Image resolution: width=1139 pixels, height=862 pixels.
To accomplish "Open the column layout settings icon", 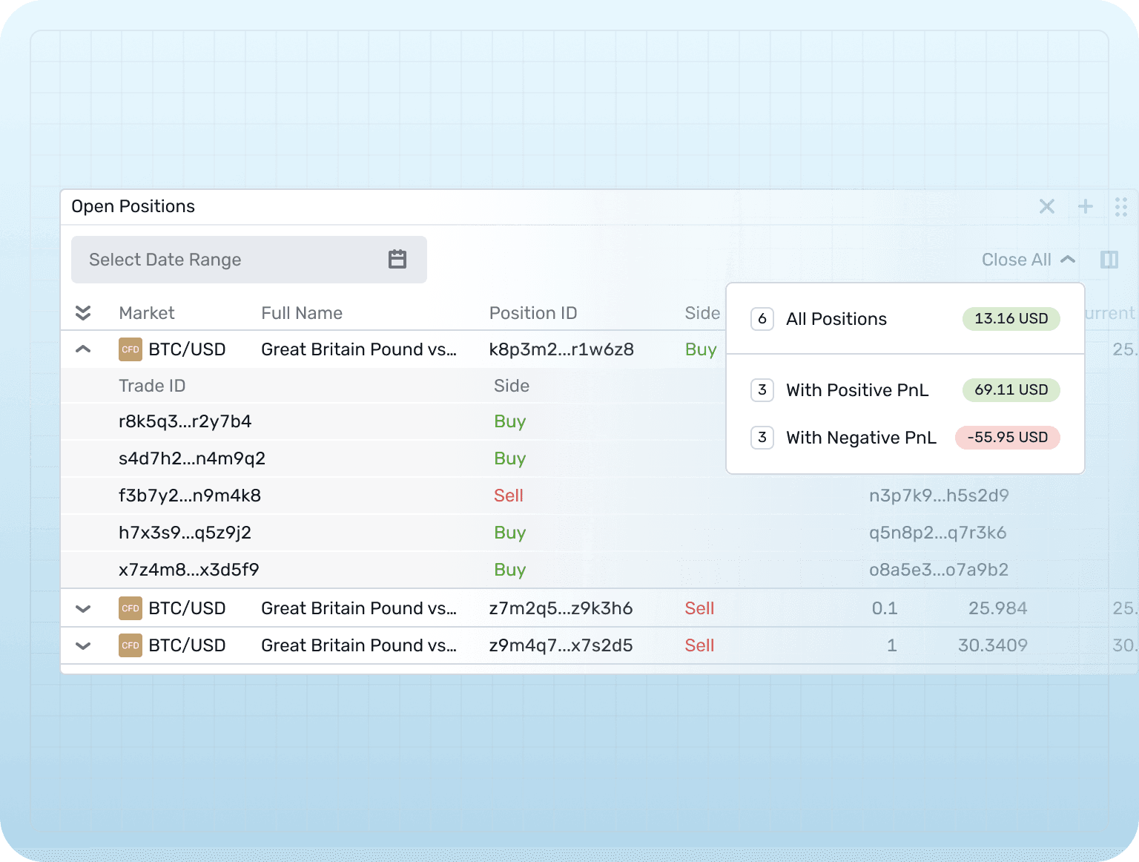I will tap(1109, 260).
